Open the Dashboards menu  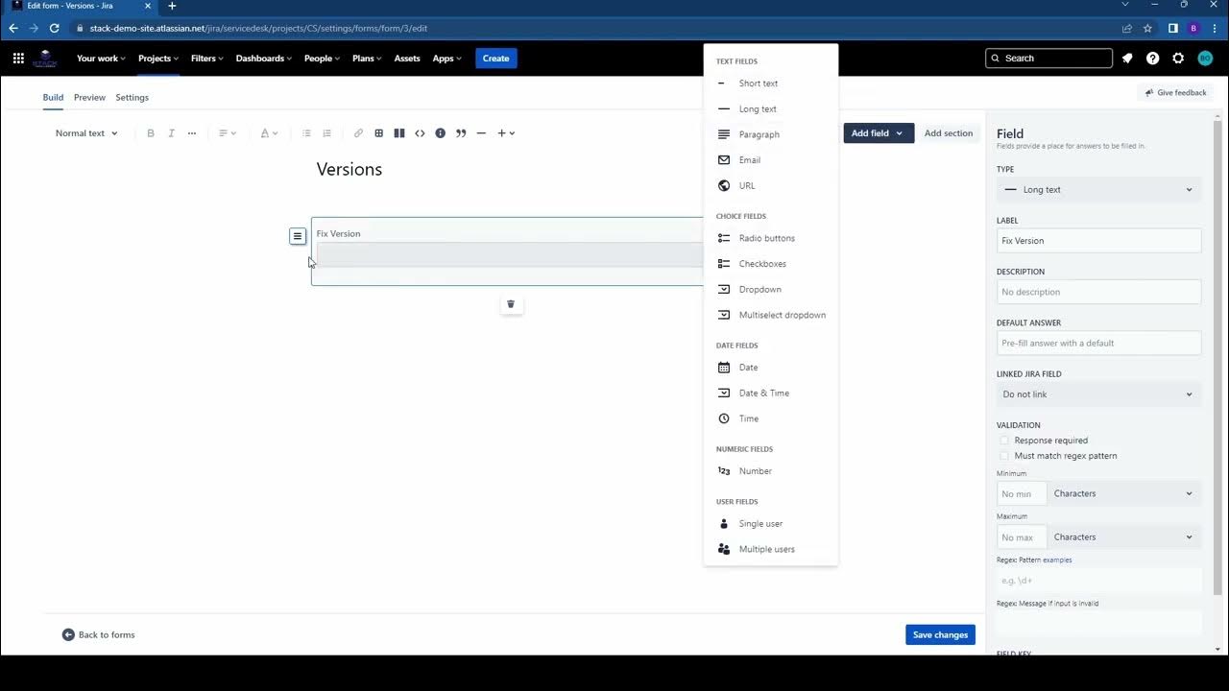(x=264, y=59)
